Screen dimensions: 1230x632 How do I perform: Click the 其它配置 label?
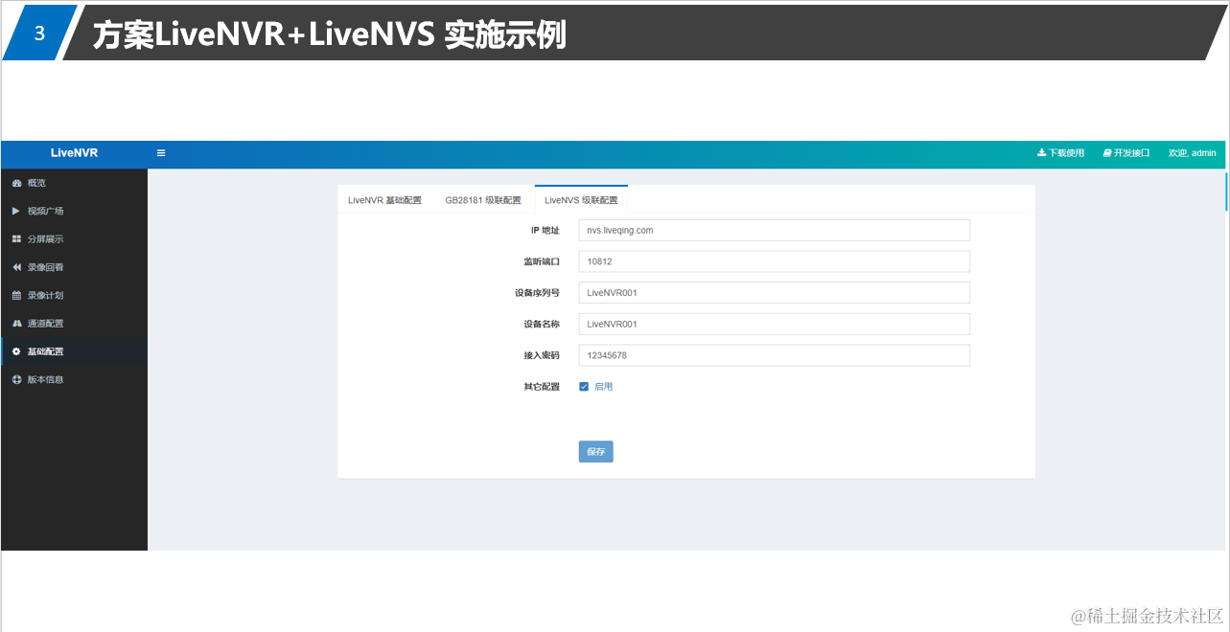541,387
